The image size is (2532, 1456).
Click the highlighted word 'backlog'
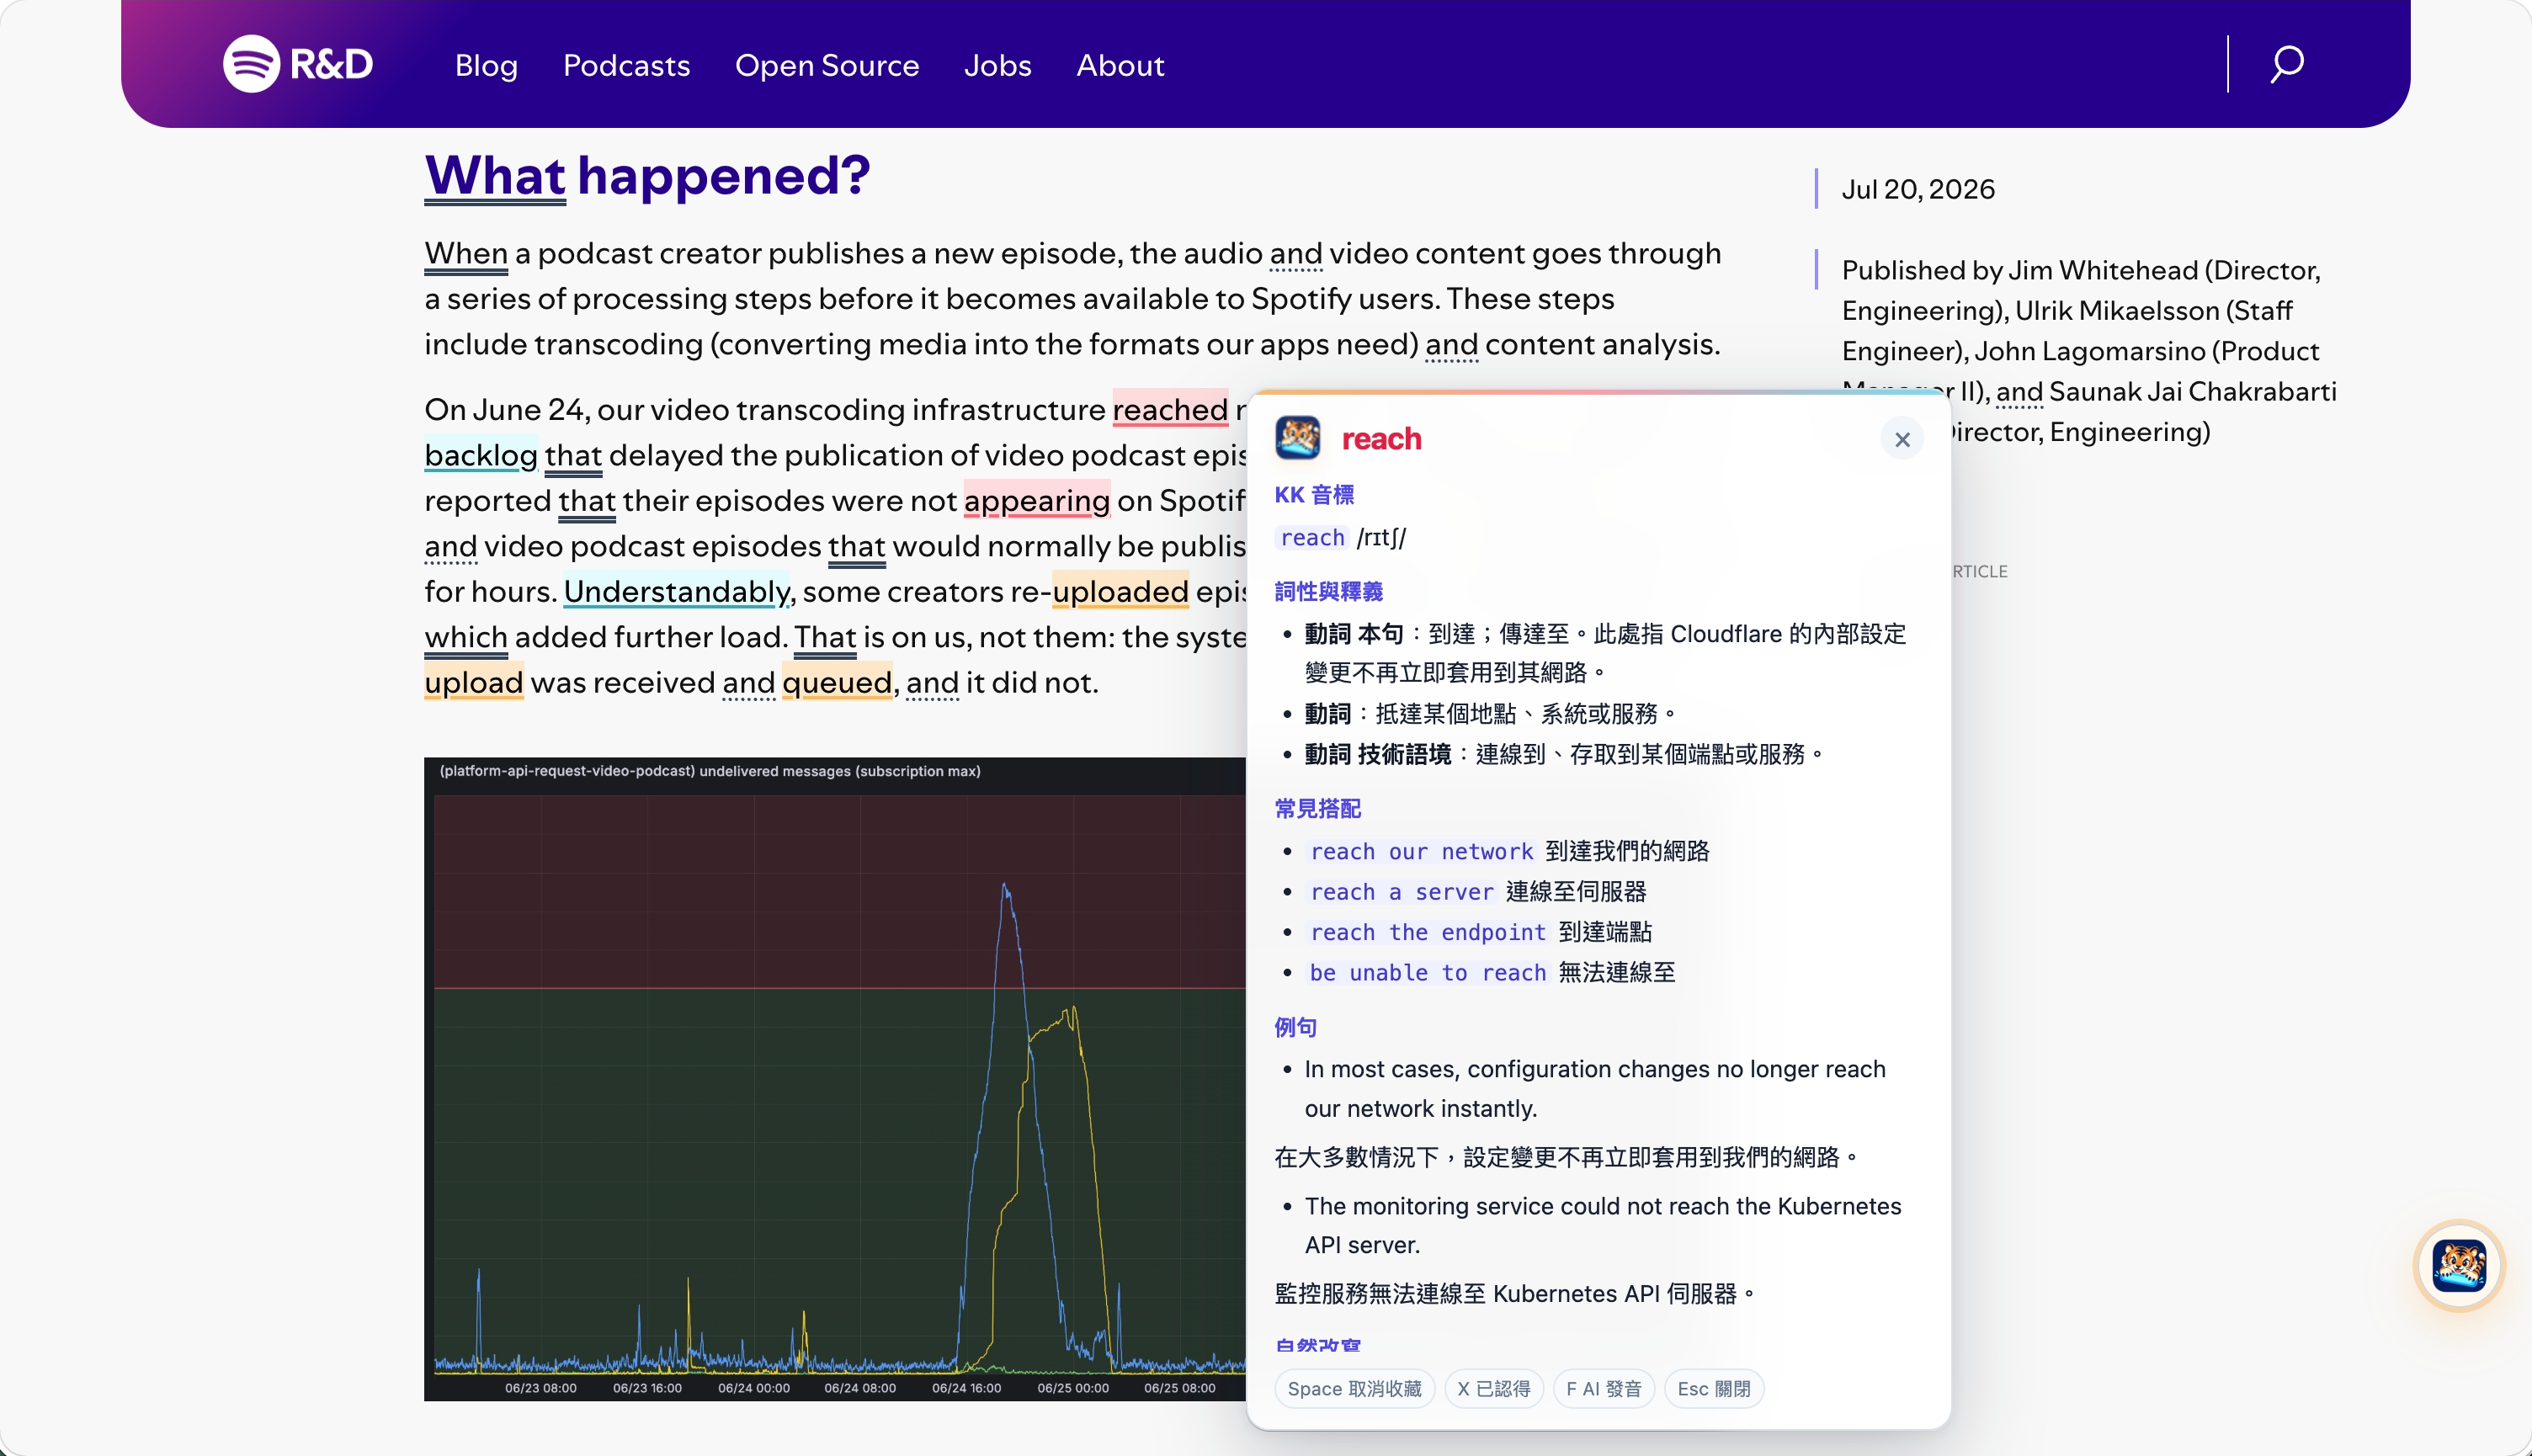(x=481, y=455)
